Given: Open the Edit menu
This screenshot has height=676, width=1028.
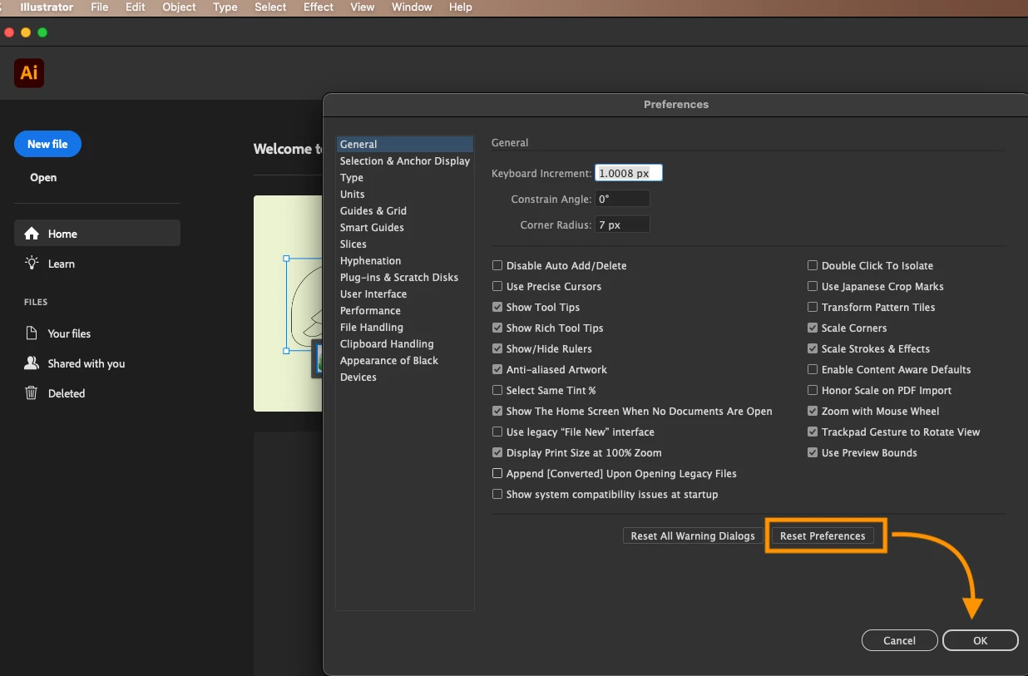Looking at the screenshot, I should (x=136, y=7).
